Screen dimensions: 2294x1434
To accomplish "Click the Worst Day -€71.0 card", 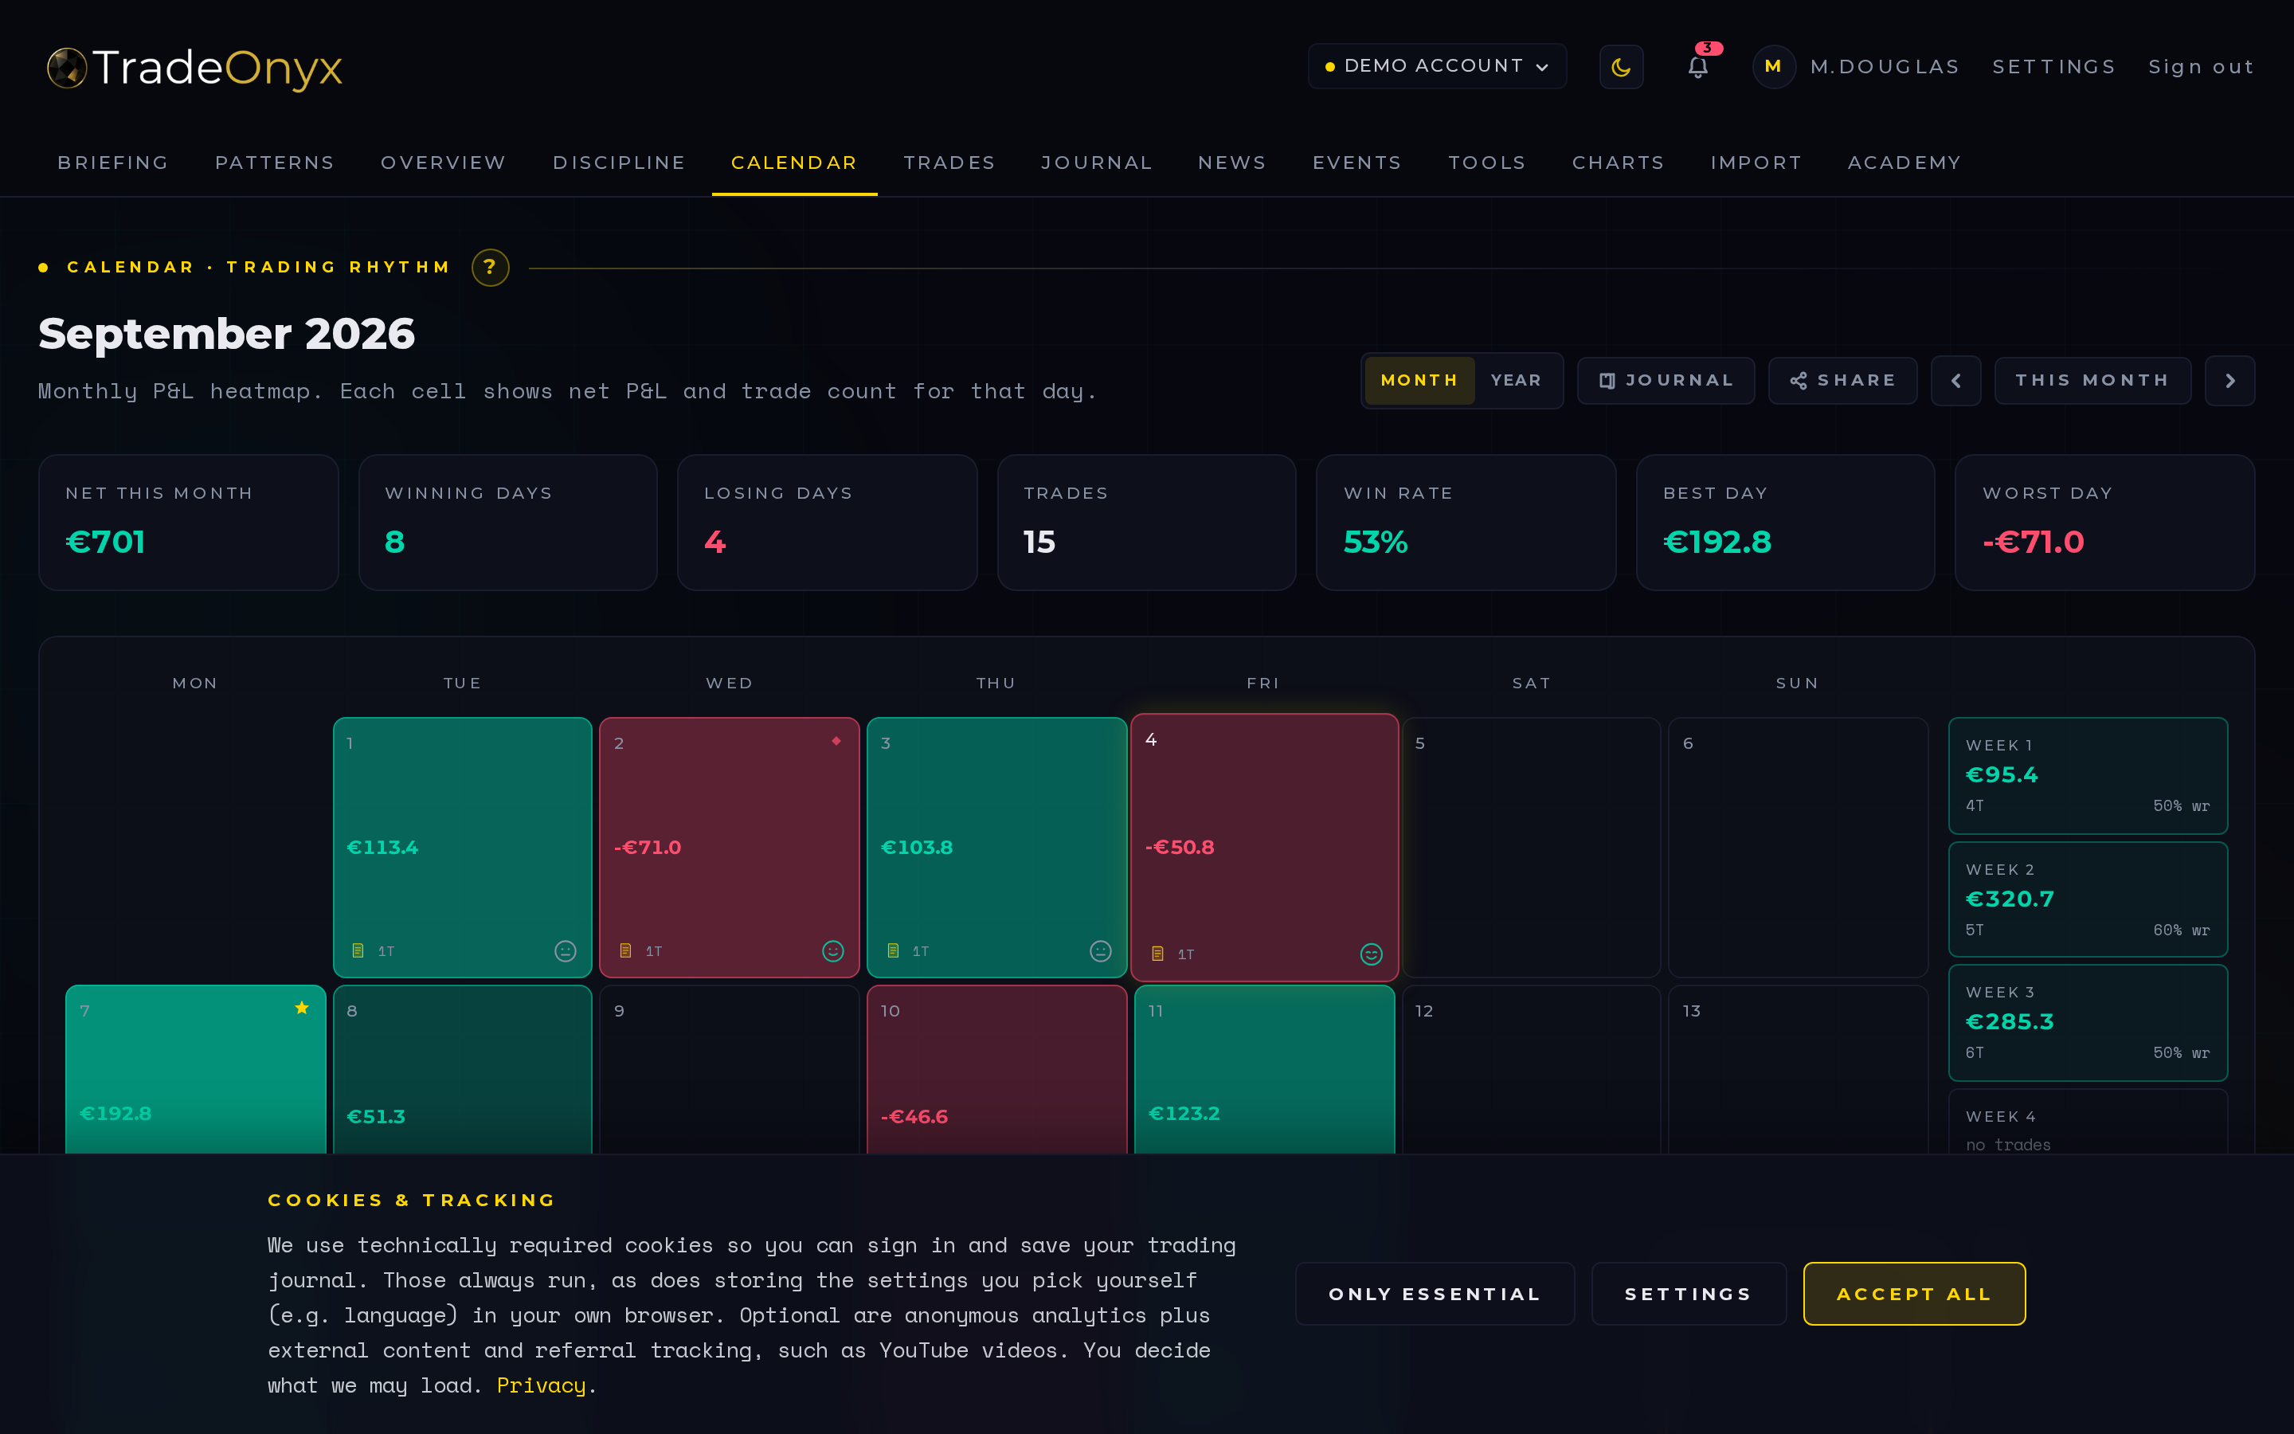I will coord(2104,523).
